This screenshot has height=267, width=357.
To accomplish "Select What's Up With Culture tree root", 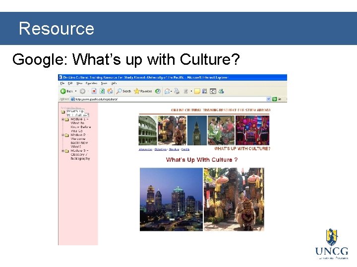I will point(78,113).
